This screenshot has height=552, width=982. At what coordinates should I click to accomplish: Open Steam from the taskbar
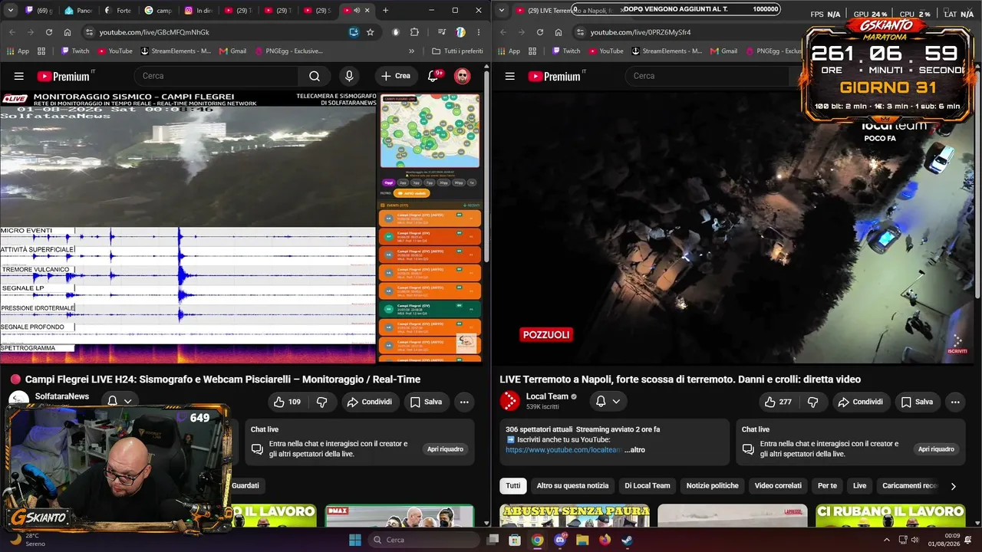pyautogui.click(x=627, y=540)
